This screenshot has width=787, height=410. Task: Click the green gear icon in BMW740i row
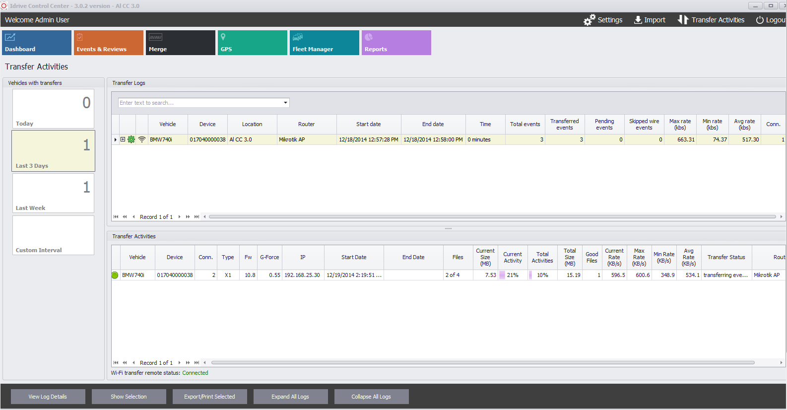click(x=131, y=139)
